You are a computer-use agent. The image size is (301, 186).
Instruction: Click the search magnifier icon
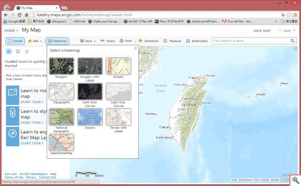click(x=293, y=41)
